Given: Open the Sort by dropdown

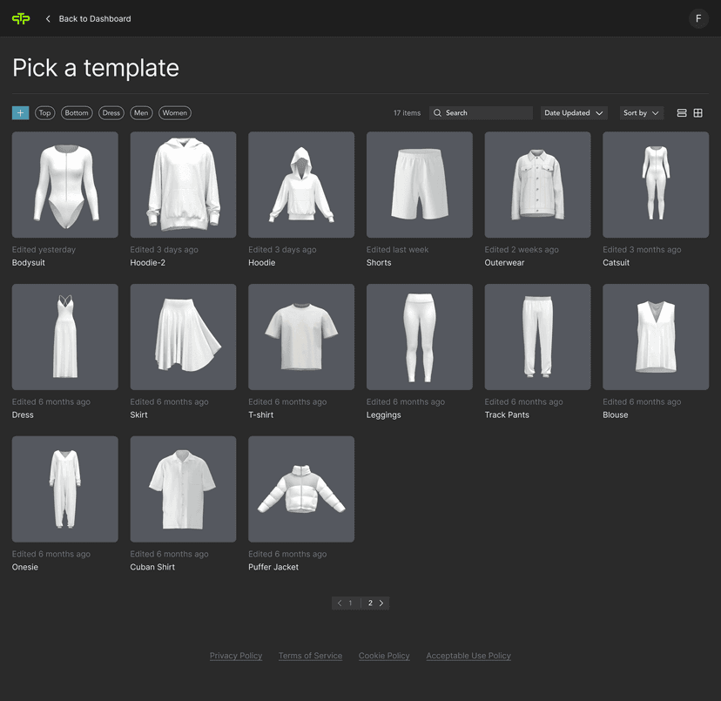Looking at the screenshot, I should click(x=641, y=113).
